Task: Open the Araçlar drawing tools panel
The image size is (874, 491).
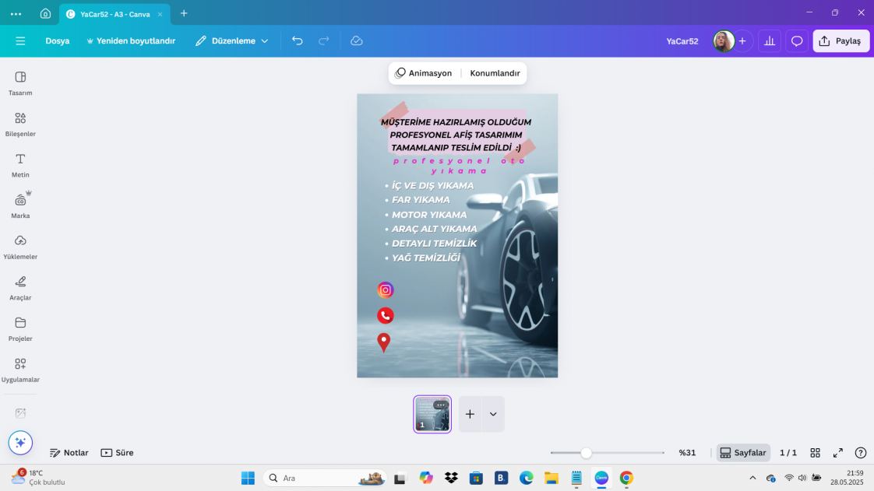Action: pyautogui.click(x=20, y=287)
